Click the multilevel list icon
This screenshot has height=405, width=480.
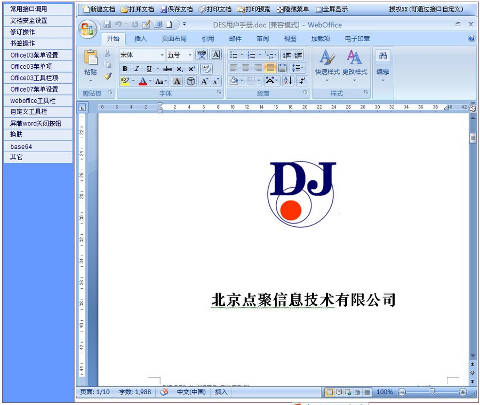point(270,55)
